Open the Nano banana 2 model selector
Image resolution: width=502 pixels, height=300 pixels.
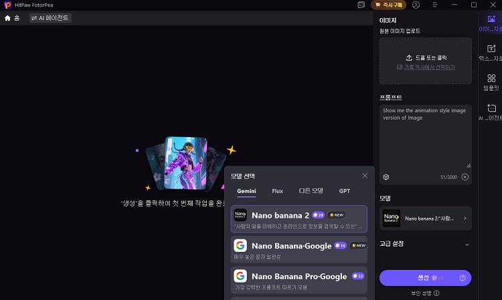pos(426,218)
